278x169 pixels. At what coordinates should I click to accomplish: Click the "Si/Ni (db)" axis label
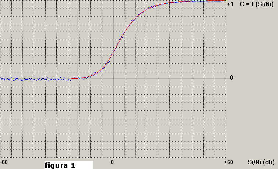click(261, 162)
